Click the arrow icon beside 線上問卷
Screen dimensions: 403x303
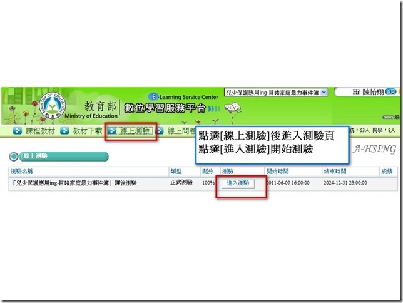tap(160, 131)
